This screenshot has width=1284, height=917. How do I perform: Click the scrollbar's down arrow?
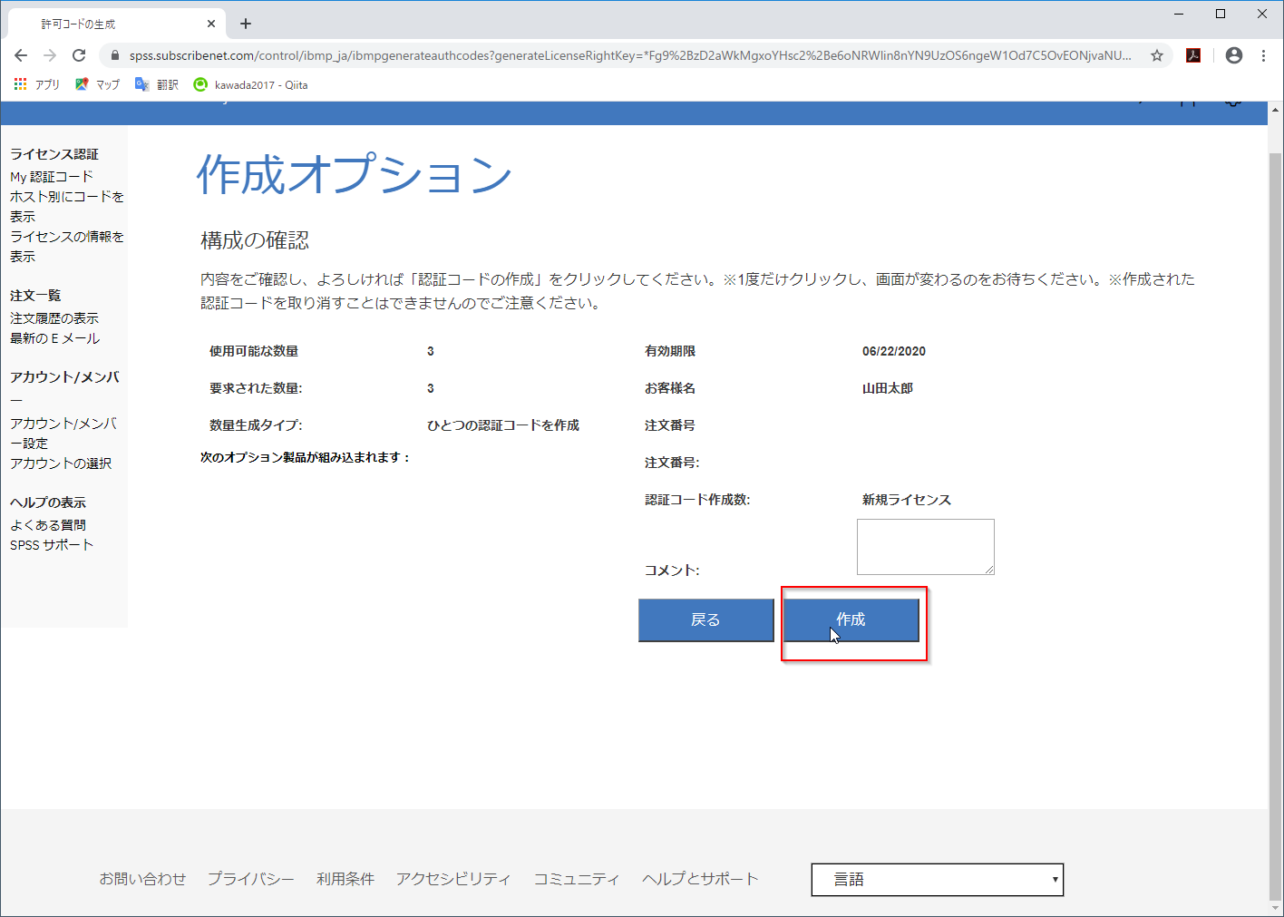pyautogui.click(x=1276, y=908)
